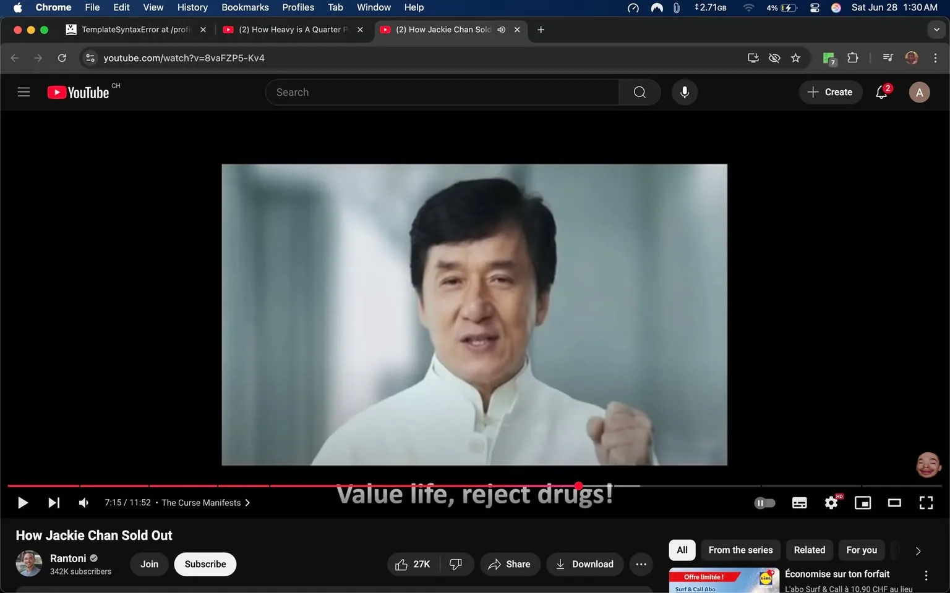Viewport: 950px width, 593px height.
Task: Open voice search with the microphone icon
Action: click(684, 91)
